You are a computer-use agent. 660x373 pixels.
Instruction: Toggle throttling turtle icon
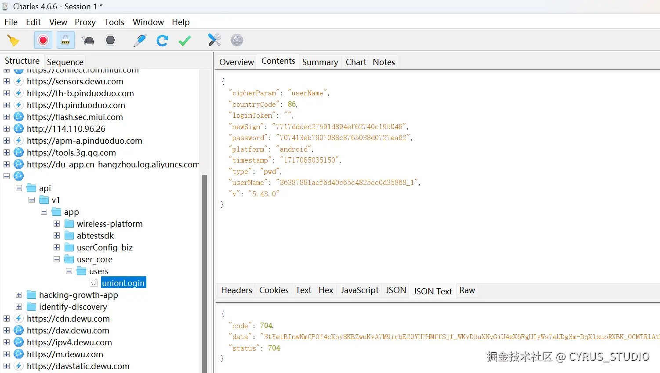(88, 40)
